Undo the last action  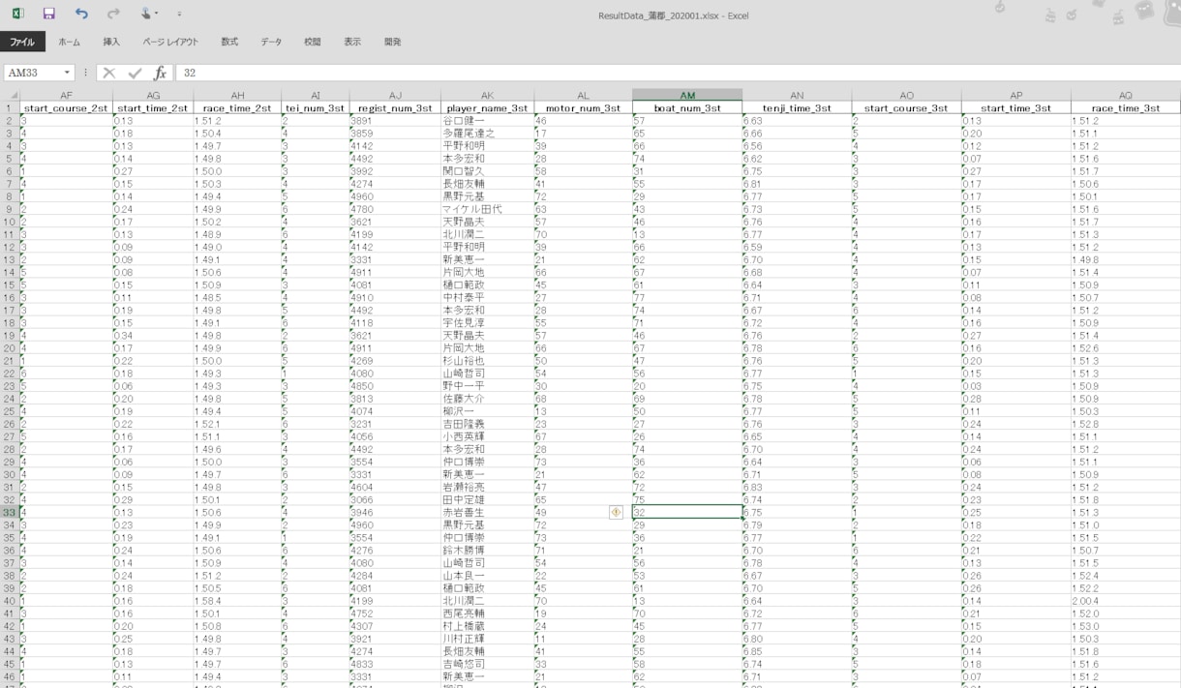(x=81, y=15)
